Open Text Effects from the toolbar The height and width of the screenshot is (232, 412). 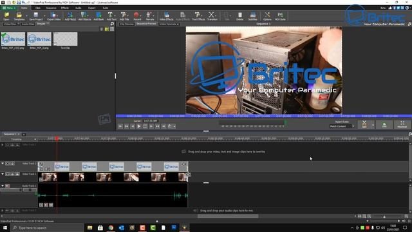coord(198,16)
